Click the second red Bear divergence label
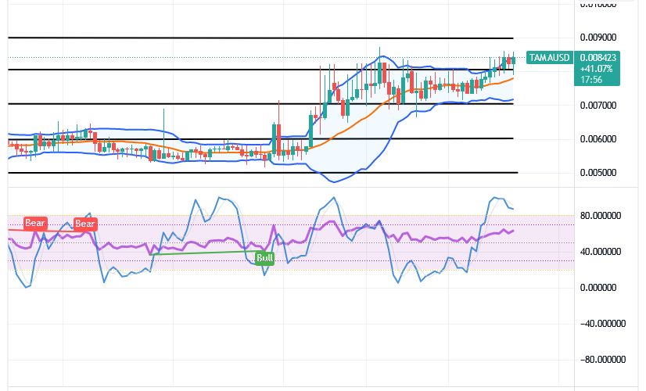Viewport: 646px width, 391px height. 85,224
